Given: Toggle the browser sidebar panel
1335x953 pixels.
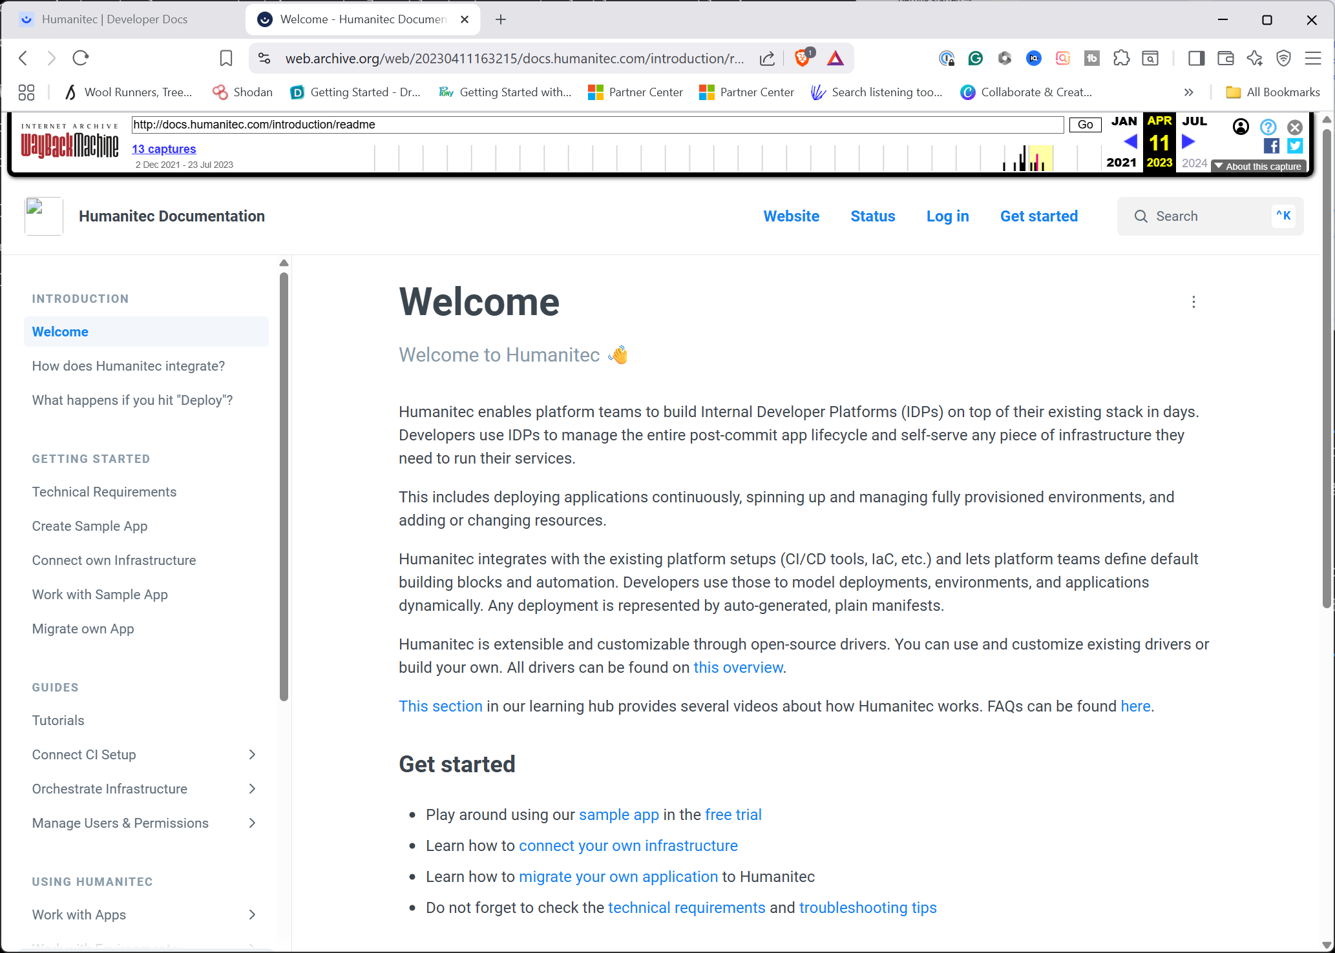Looking at the screenshot, I should [x=1196, y=58].
